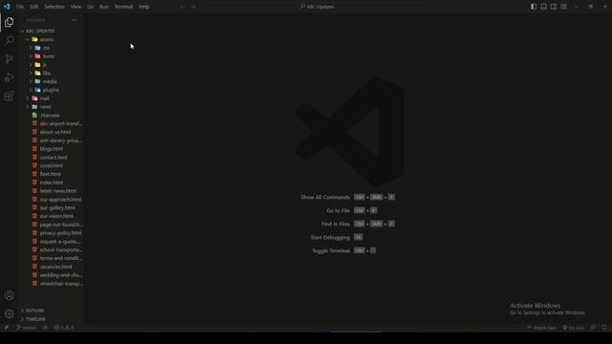The height and width of the screenshot is (344, 612).
Task: Open notifications bell in status bar
Action: click(604, 328)
